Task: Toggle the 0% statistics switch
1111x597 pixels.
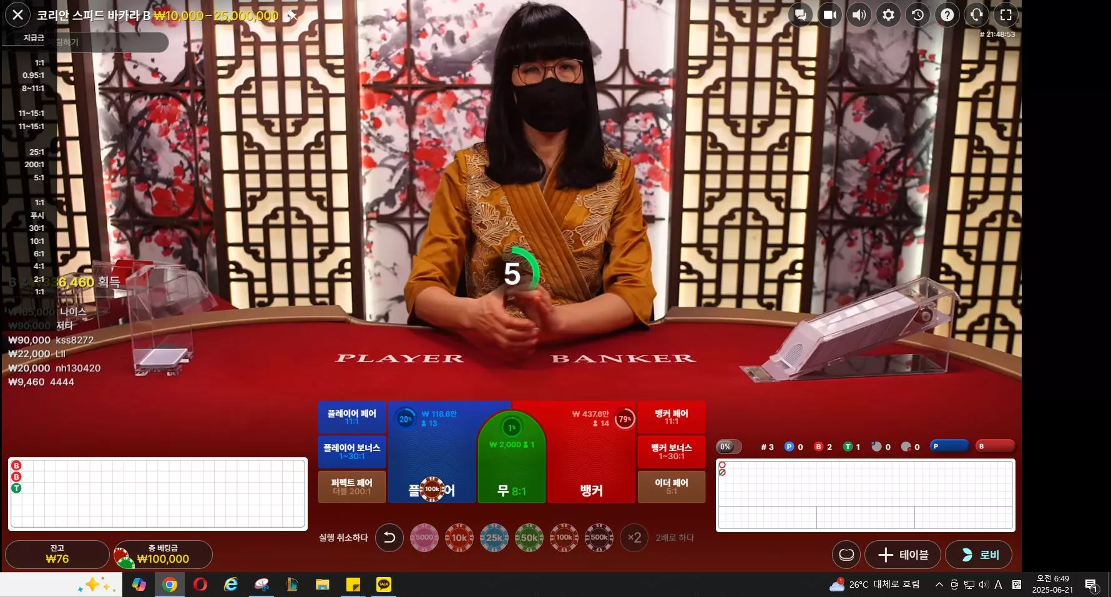Action: point(728,447)
